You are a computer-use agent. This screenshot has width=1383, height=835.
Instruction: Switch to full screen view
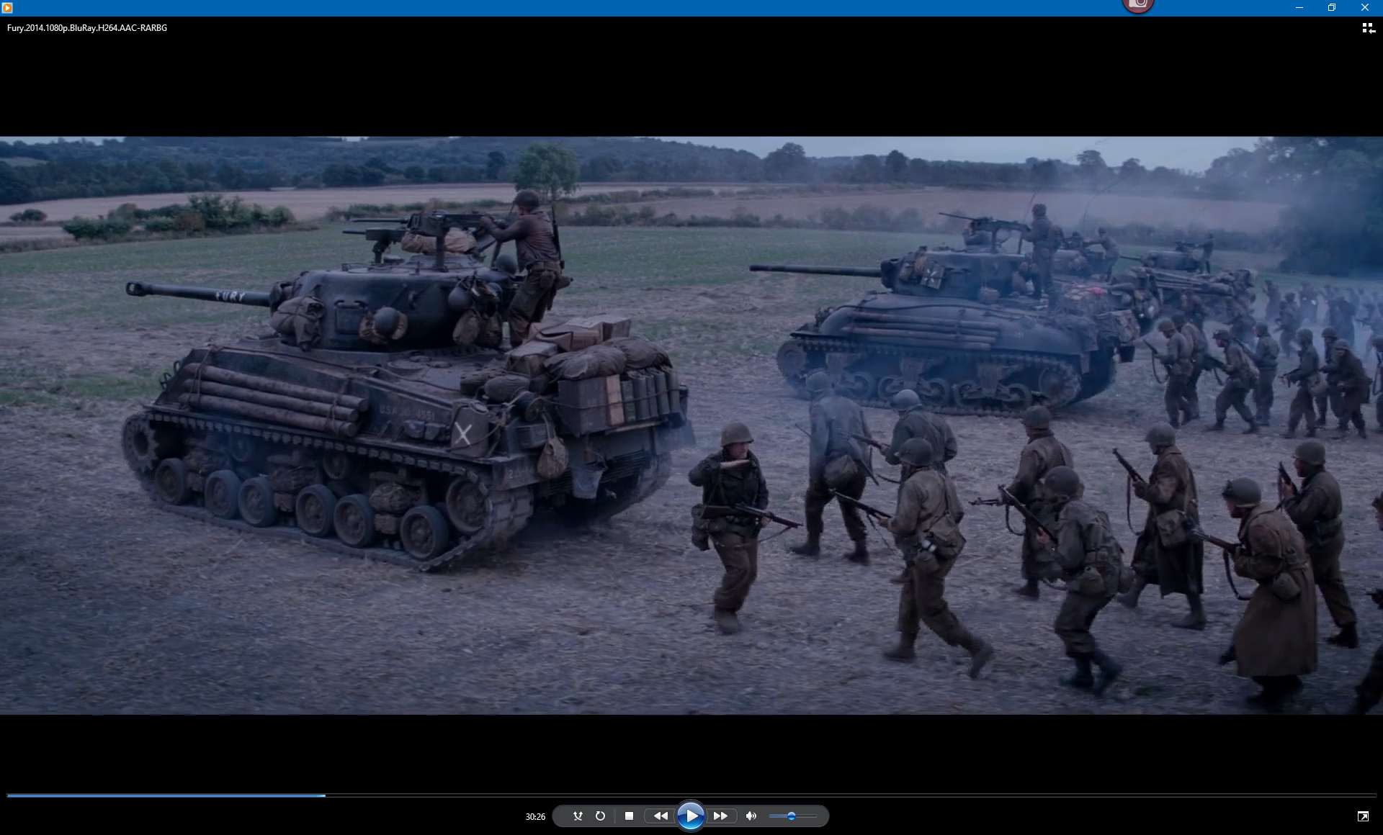point(1363,816)
